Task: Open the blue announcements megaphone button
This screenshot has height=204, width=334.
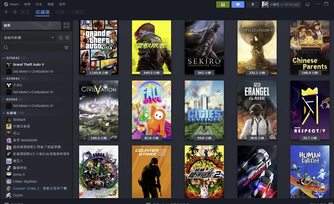Action: (x=238, y=4)
